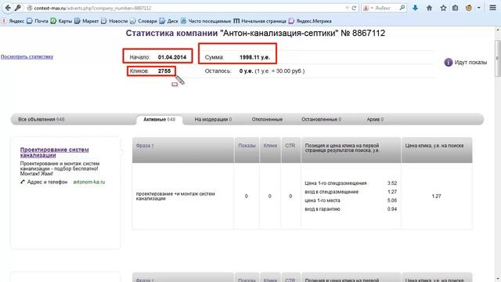This screenshot has height=282, width=501.
Task: Bookmark page with the star icon
Action: point(443,8)
